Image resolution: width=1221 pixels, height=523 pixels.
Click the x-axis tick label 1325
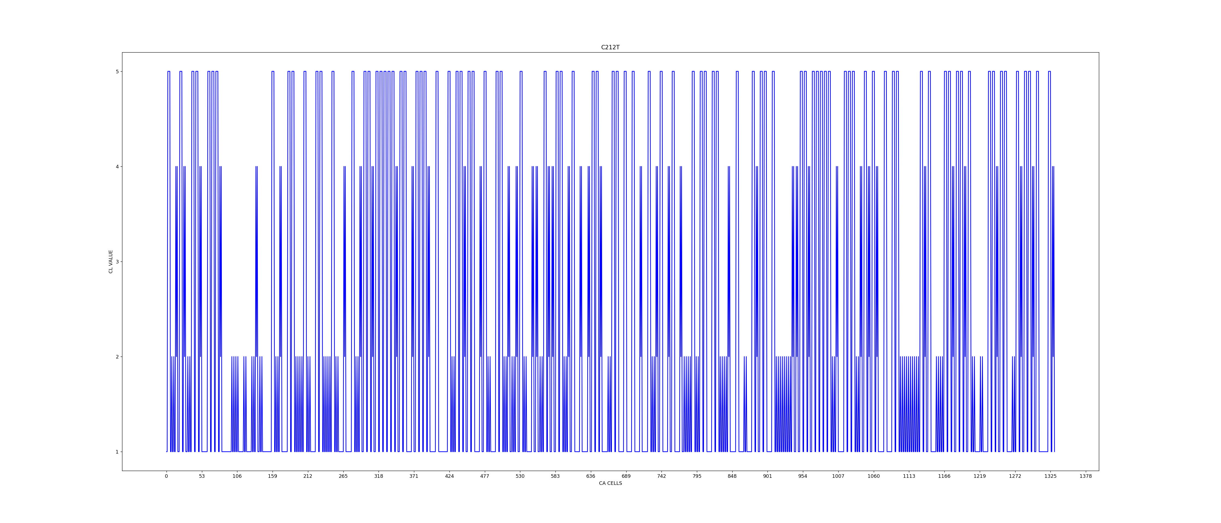(x=1050, y=476)
